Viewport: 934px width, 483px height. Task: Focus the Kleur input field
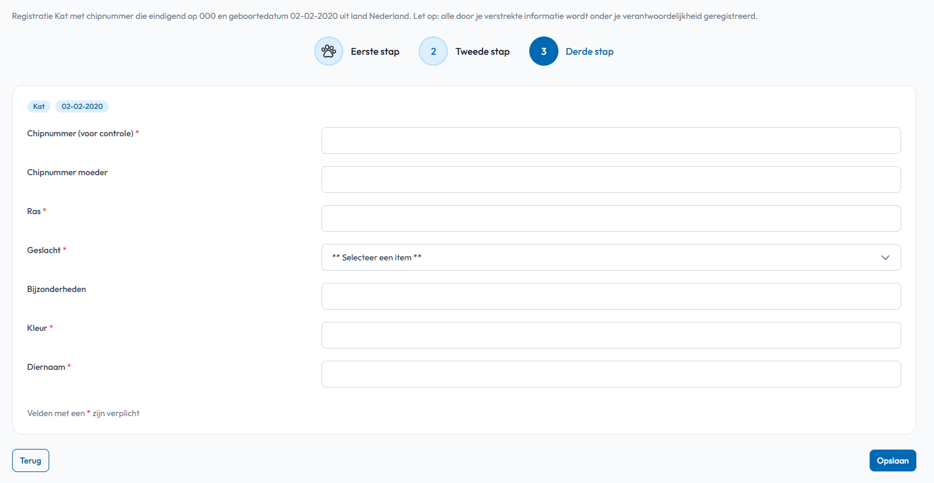(610, 335)
